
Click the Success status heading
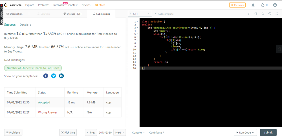point(10,25)
